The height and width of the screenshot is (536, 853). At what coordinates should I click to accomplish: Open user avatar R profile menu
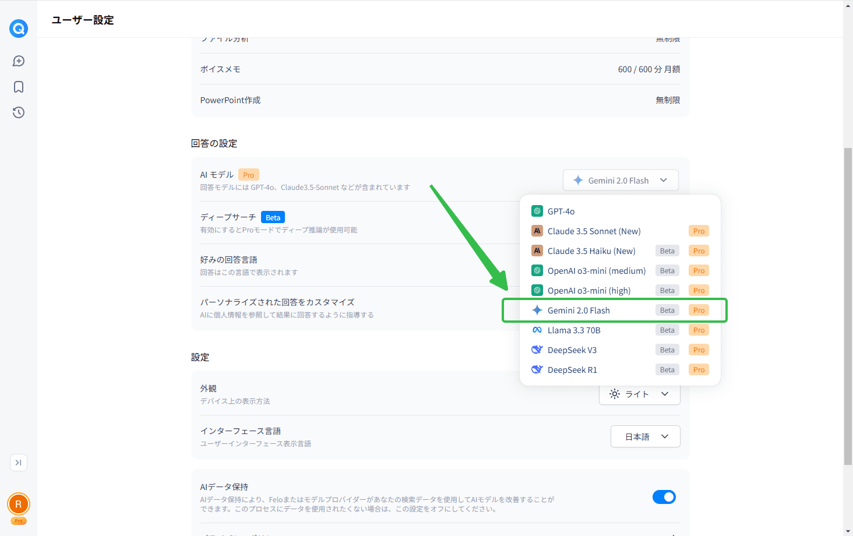[19, 504]
